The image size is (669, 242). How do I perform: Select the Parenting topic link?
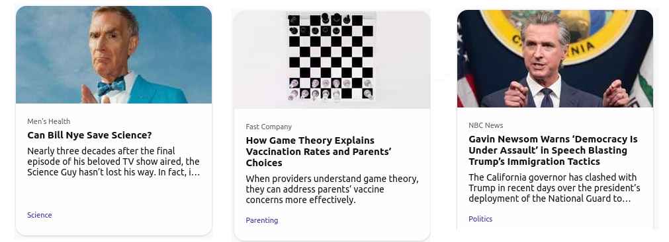262,220
